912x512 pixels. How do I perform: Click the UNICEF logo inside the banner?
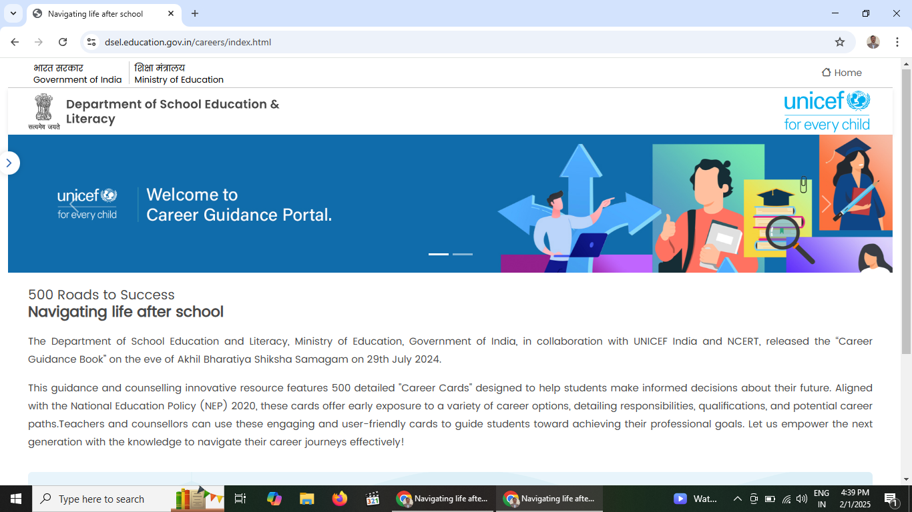coord(87,204)
